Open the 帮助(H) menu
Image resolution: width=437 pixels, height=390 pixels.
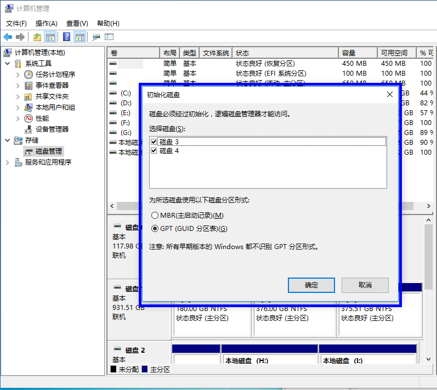108,24
